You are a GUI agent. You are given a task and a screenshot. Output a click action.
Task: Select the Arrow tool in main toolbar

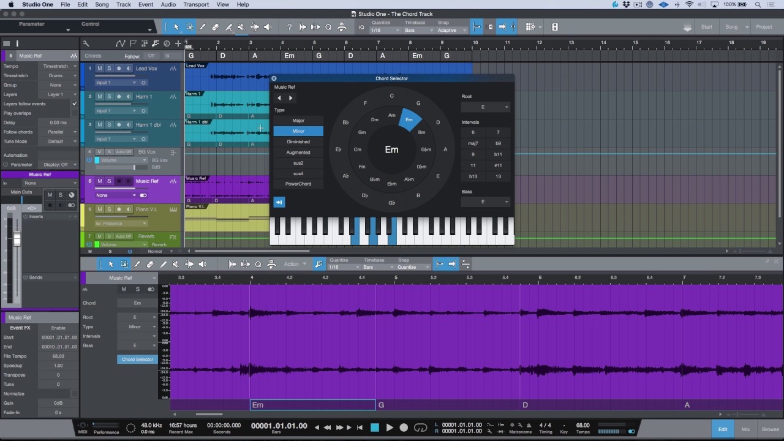pos(176,27)
